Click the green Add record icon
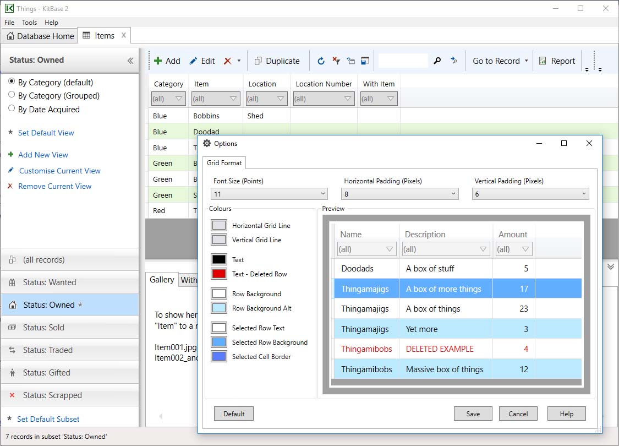 [158, 61]
